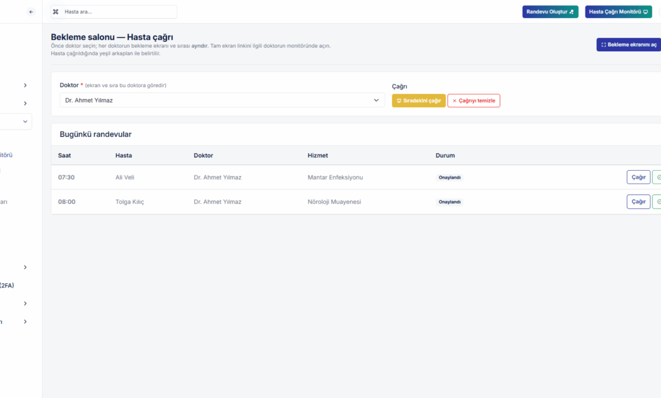Image resolution: width=661 pixels, height=398 pixels.
Task: Click the green check icon for Tolga Kılıç
Action: click(657, 202)
